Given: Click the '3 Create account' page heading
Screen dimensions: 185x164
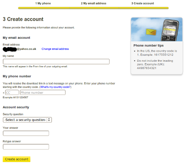Looking at the screenshot, I should pos(23,19).
